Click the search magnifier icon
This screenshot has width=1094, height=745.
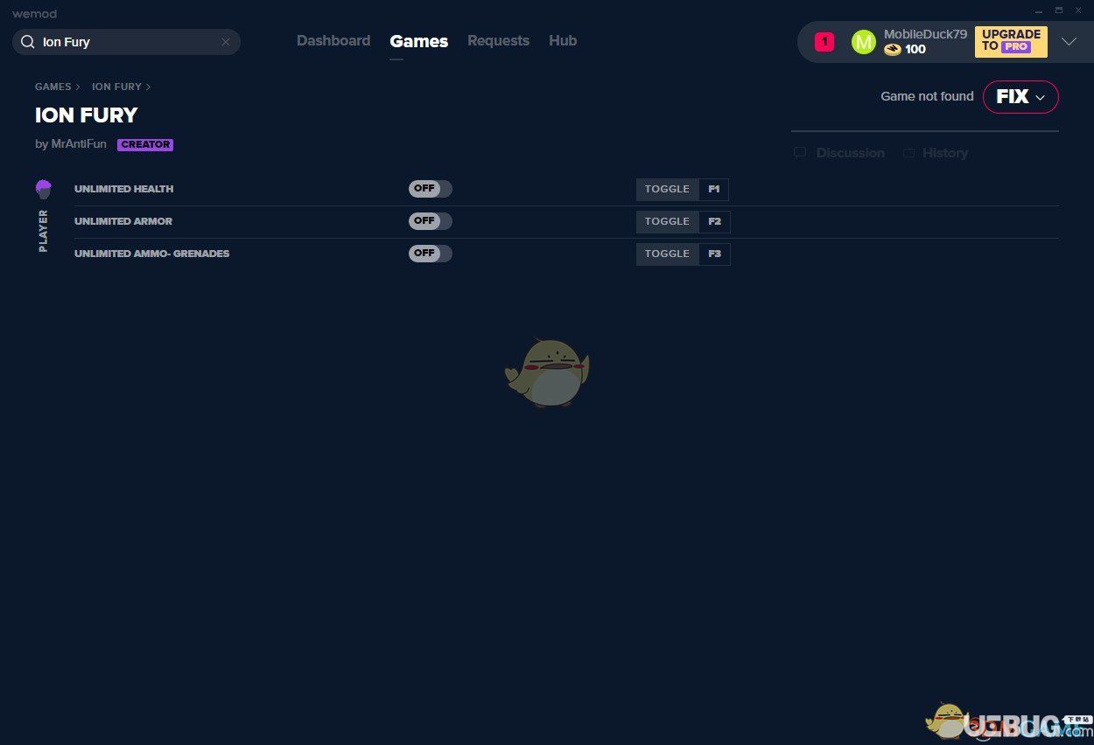[28, 42]
